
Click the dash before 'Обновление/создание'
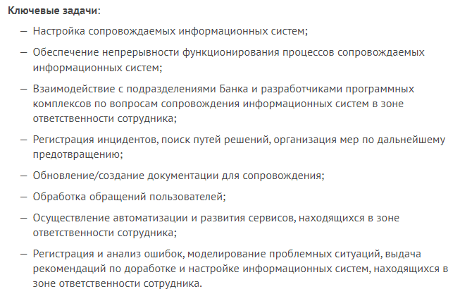[x=24, y=176]
